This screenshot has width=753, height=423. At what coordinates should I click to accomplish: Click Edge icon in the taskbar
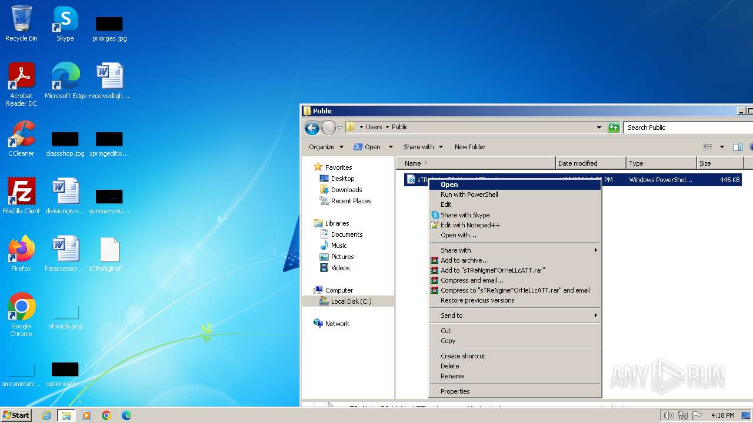click(126, 415)
